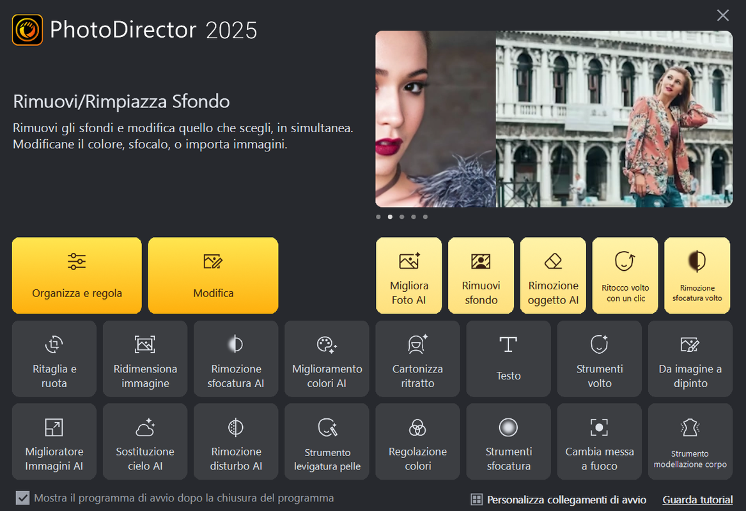Open Regolazione colori tool
The height and width of the screenshot is (511, 746).
click(417, 441)
